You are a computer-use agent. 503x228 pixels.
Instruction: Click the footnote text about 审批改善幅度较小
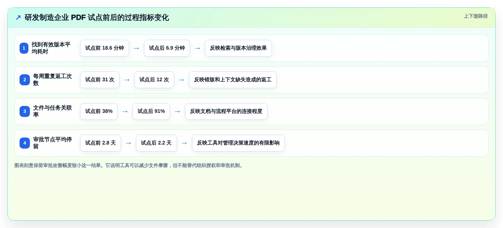pos(130,165)
